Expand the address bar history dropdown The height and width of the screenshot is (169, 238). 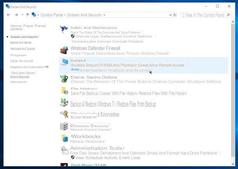(x=170, y=15)
